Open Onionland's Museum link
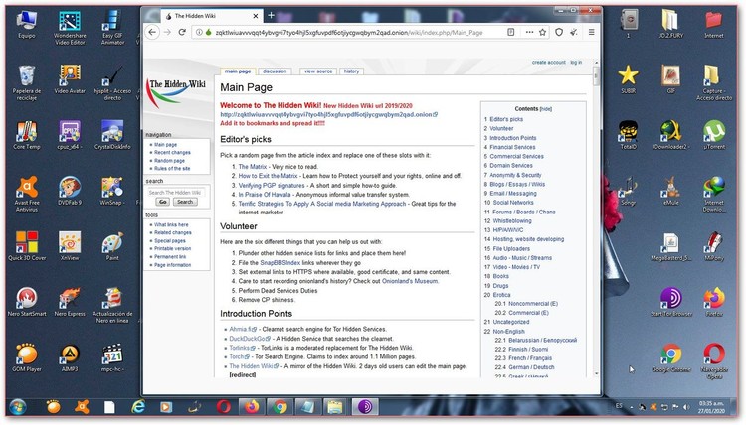 click(410, 281)
